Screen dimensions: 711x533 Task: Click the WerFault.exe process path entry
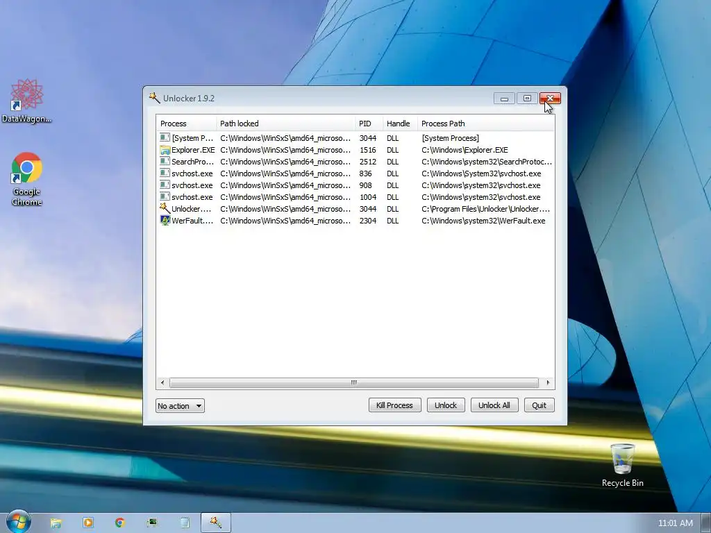pos(483,221)
